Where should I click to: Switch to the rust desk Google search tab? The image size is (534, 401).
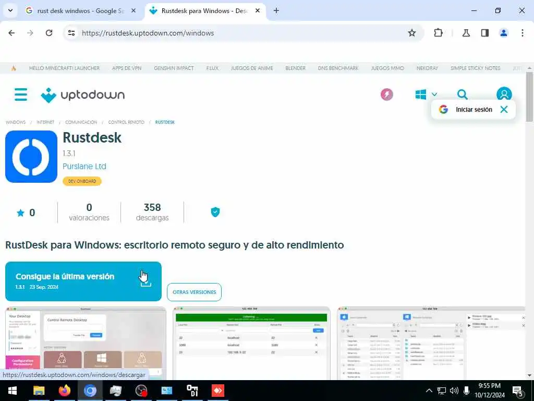coord(80,11)
